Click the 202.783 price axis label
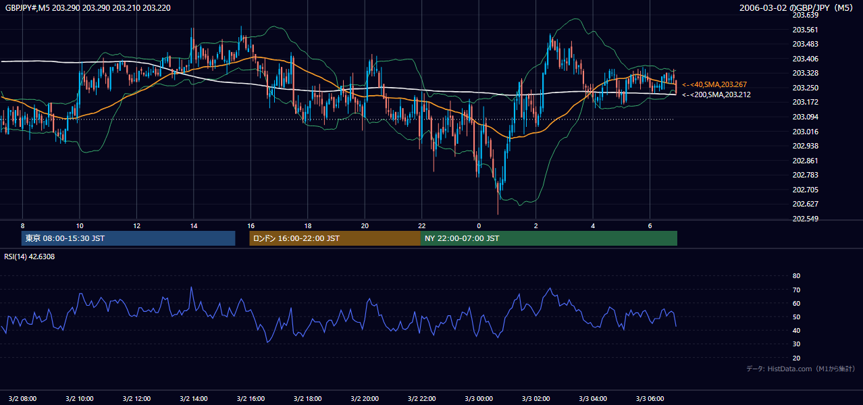Image resolution: width=863 pixels, height=405 pixels. pyautogui.click(x=805, y=175)
